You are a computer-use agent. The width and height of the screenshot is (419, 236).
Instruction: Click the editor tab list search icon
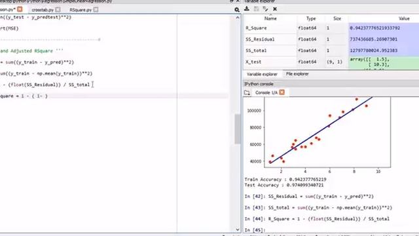pos(237,10)
